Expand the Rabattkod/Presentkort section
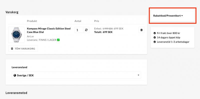This screenshot has height=99, width=200. coord(168,16)
